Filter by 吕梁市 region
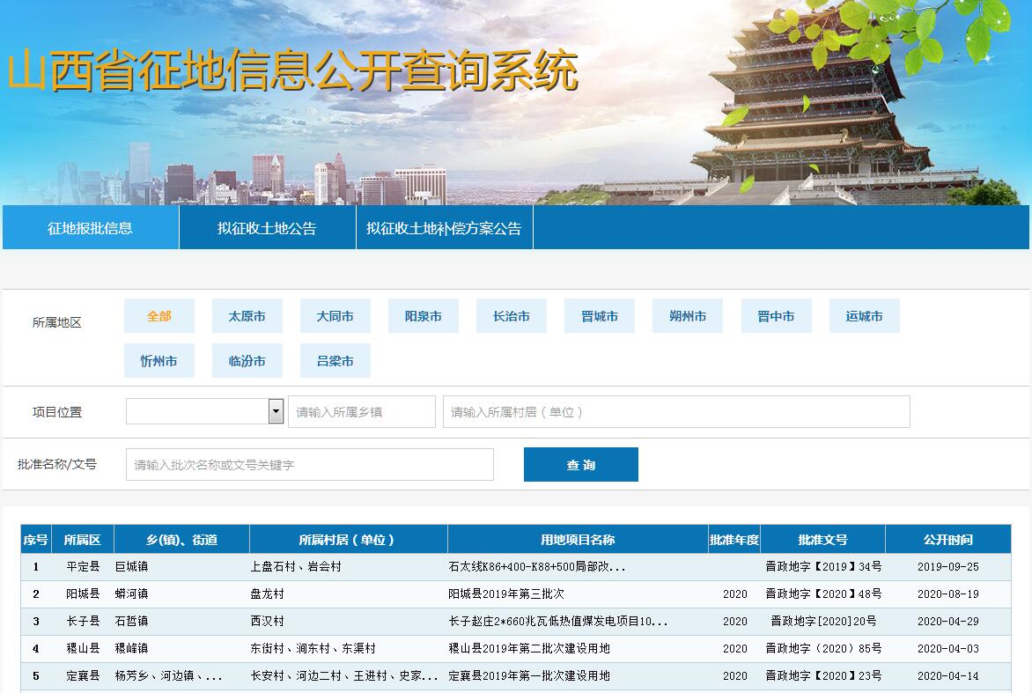This screenshot has height=693, width=1032. pyautogui.click(x=335, y=361)
